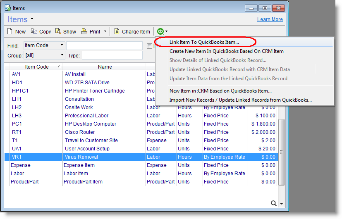Select the HP Printer Toner Cartridge item

pos(95,91)
